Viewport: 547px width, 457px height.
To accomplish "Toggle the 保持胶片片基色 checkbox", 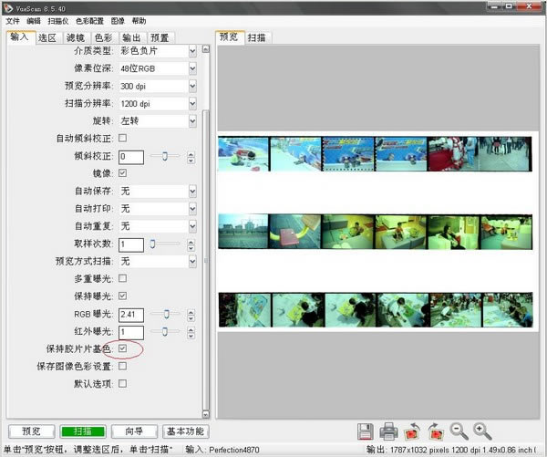I will pos(123,349).
